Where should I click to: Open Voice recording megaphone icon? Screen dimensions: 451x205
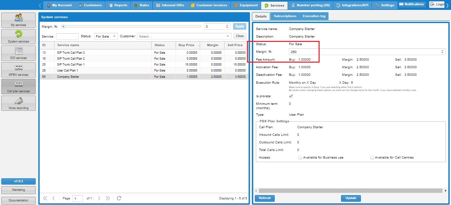pyautogui.click(x=18, y=101)
